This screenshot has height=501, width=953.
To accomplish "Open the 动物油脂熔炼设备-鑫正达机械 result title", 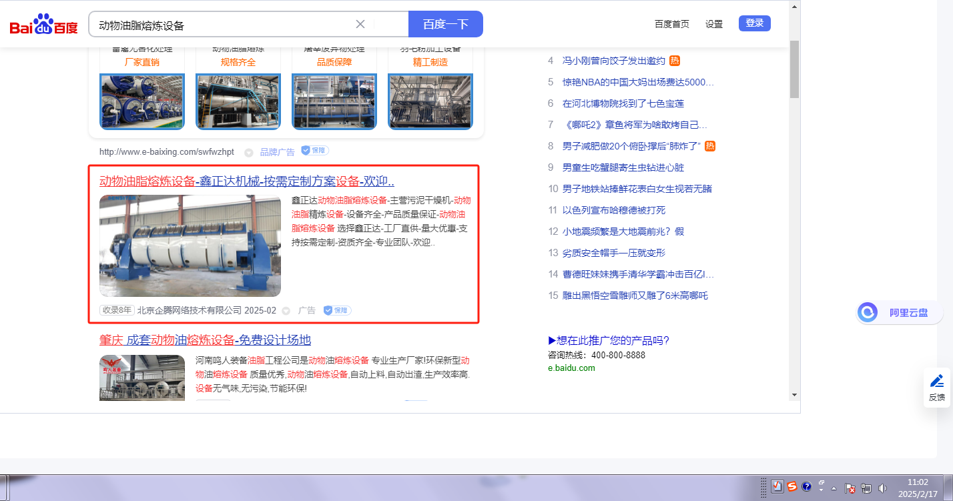I will coord(247,181).
